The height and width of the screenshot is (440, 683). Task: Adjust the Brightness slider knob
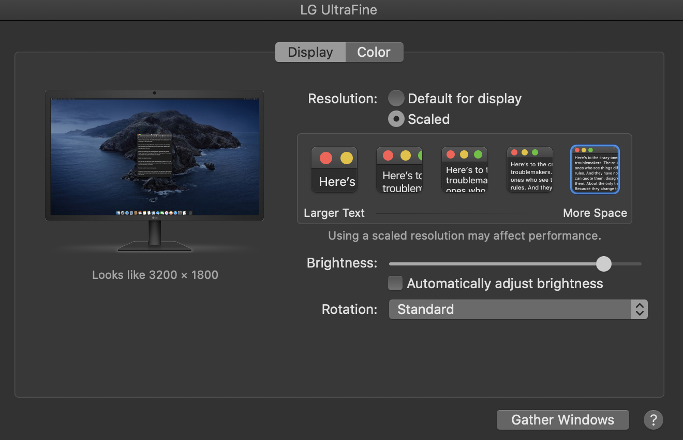(x=603, y=263)
